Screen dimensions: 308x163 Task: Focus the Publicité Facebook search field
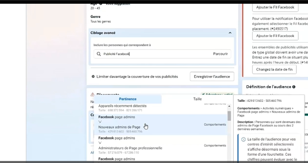(162, 54)
